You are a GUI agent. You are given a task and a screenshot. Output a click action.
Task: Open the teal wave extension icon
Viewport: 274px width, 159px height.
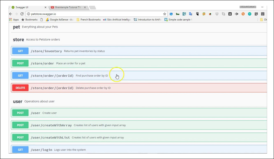[184, 14]
